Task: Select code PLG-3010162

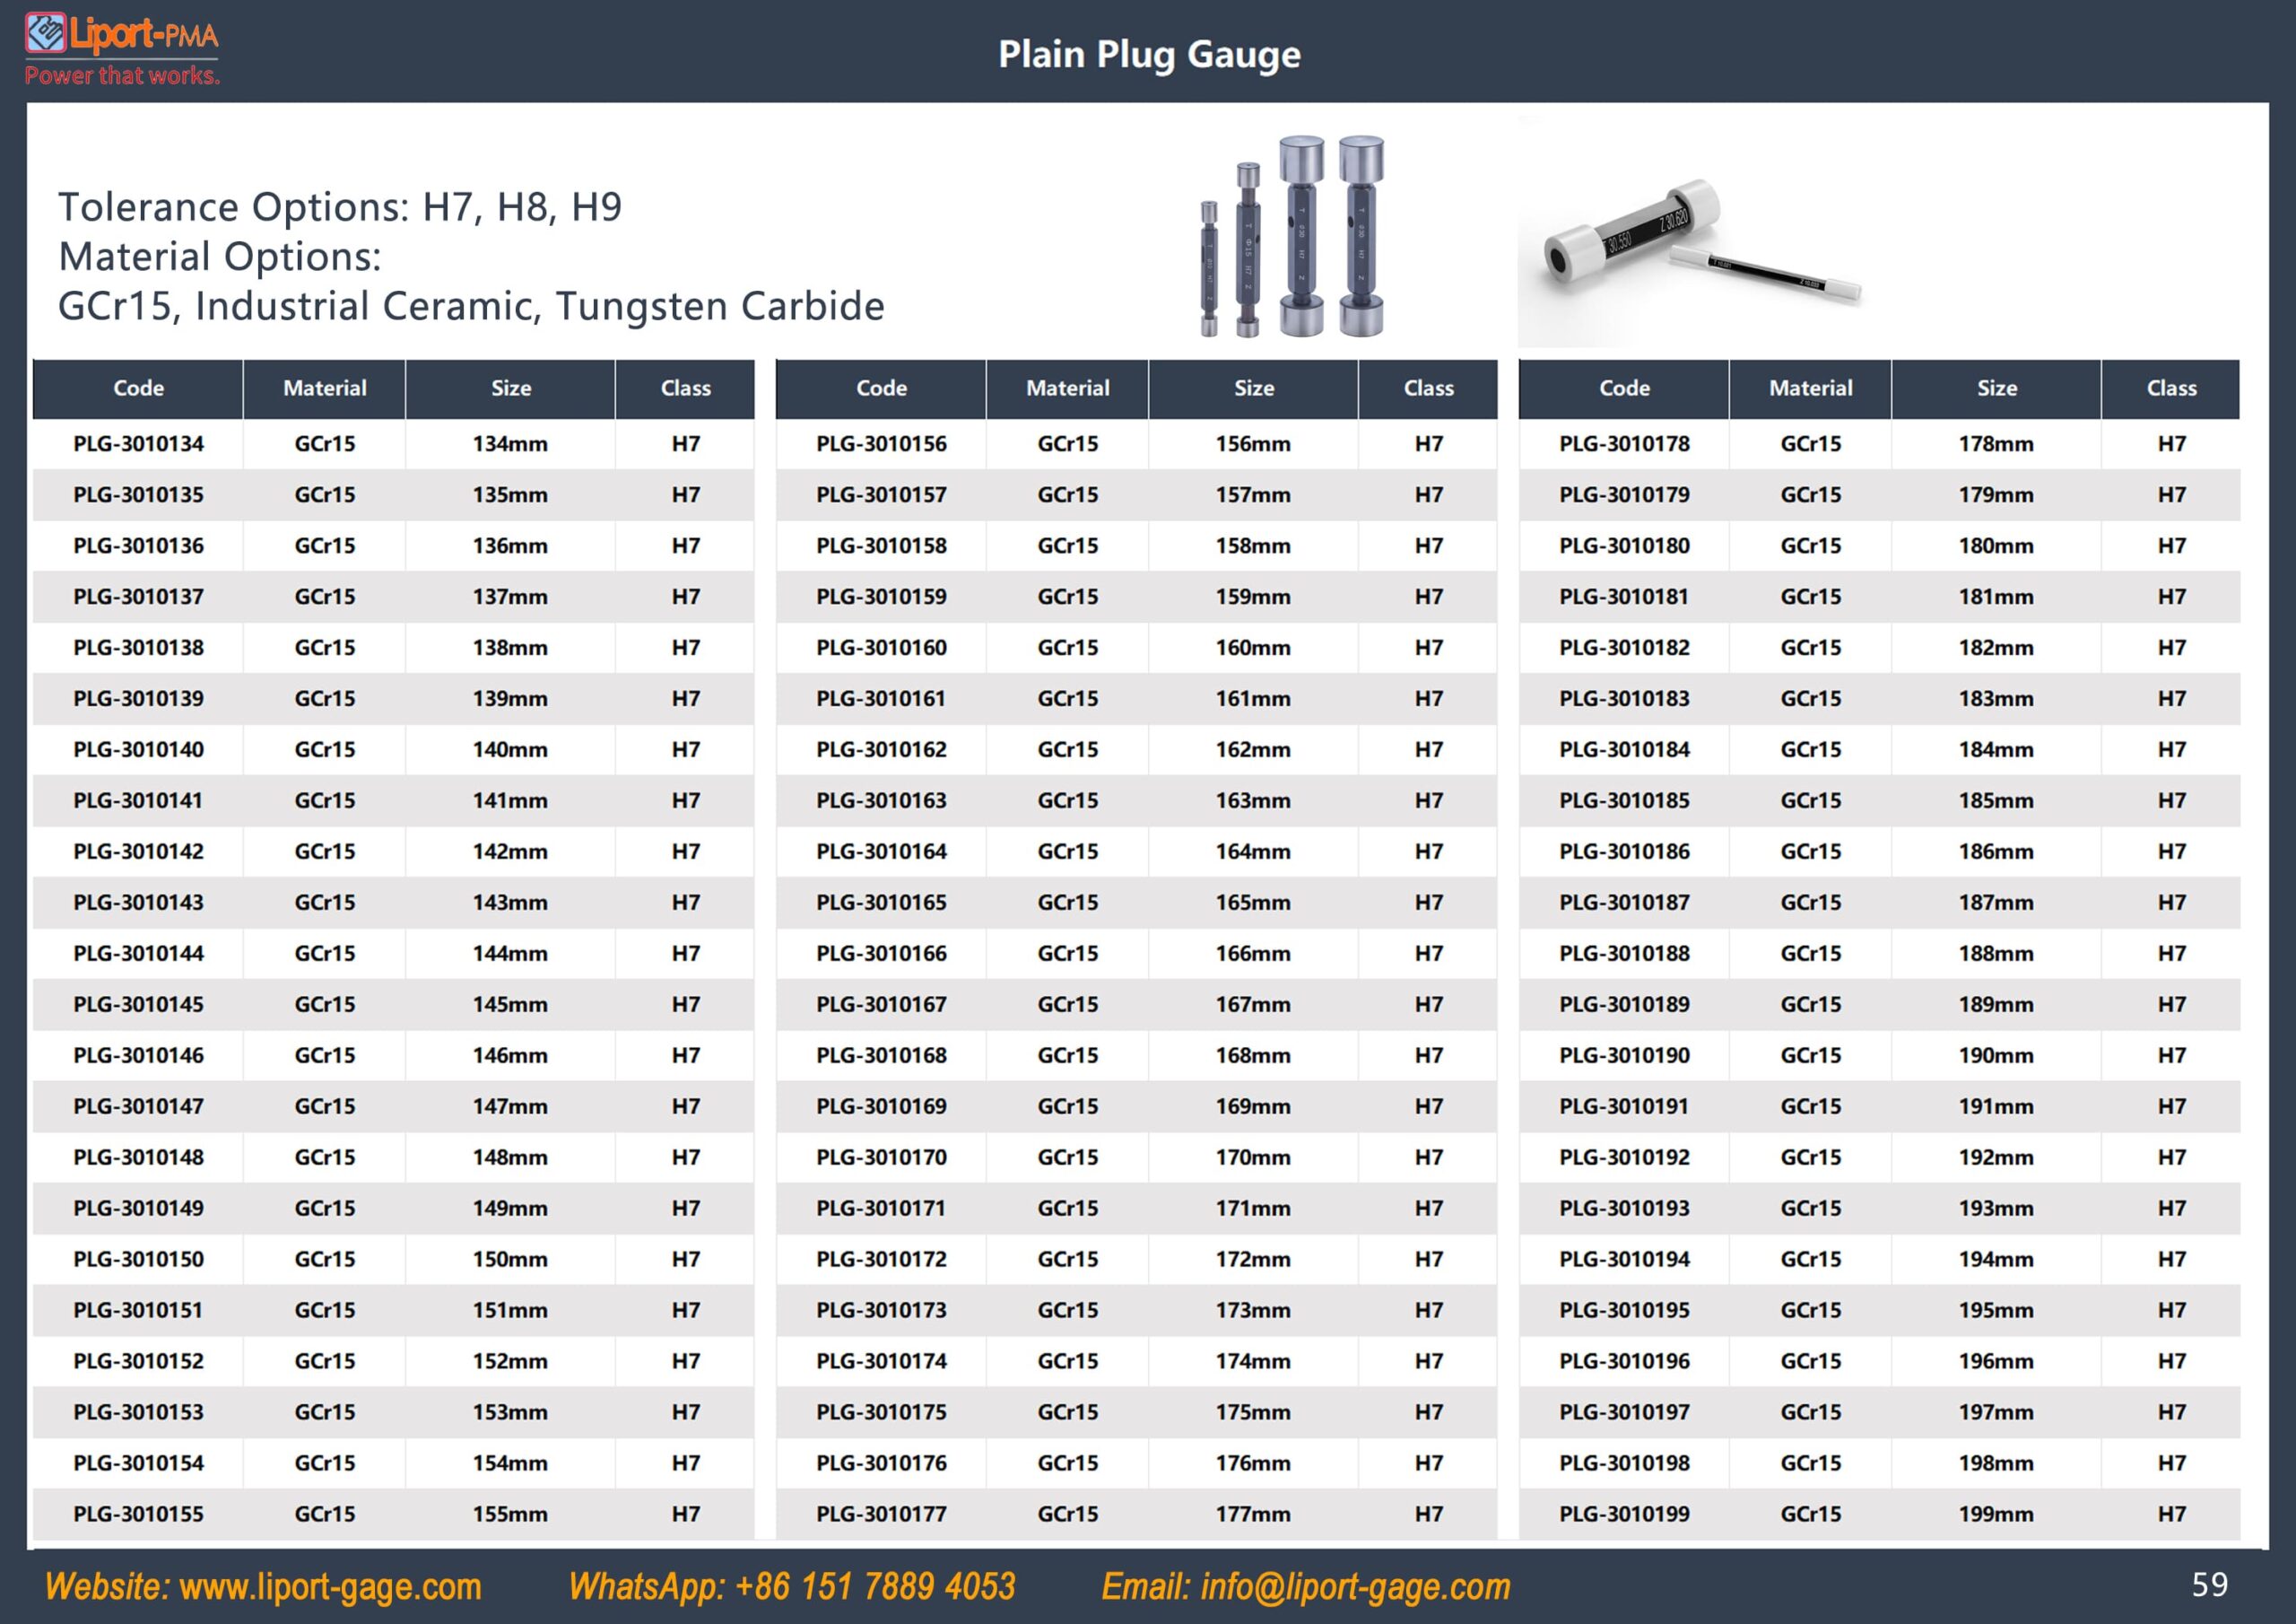Action: tap(881, 749)
